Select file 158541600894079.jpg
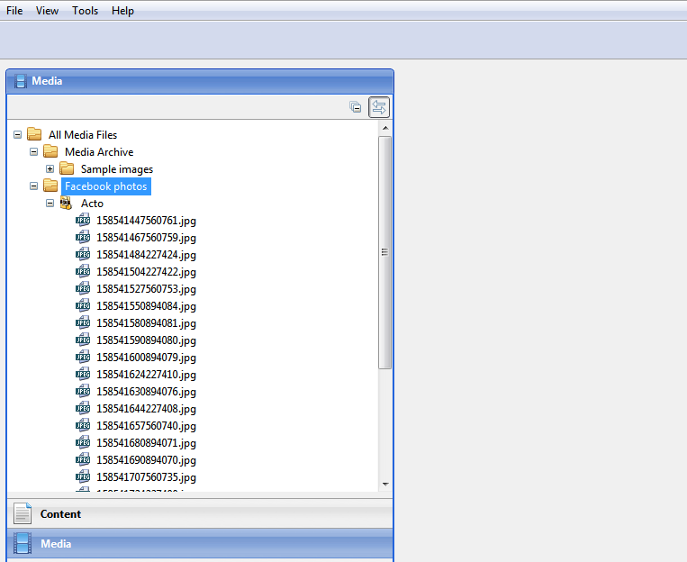Image resolution: width=687 pixels, height=562 pixels. [x=146, y=358]
